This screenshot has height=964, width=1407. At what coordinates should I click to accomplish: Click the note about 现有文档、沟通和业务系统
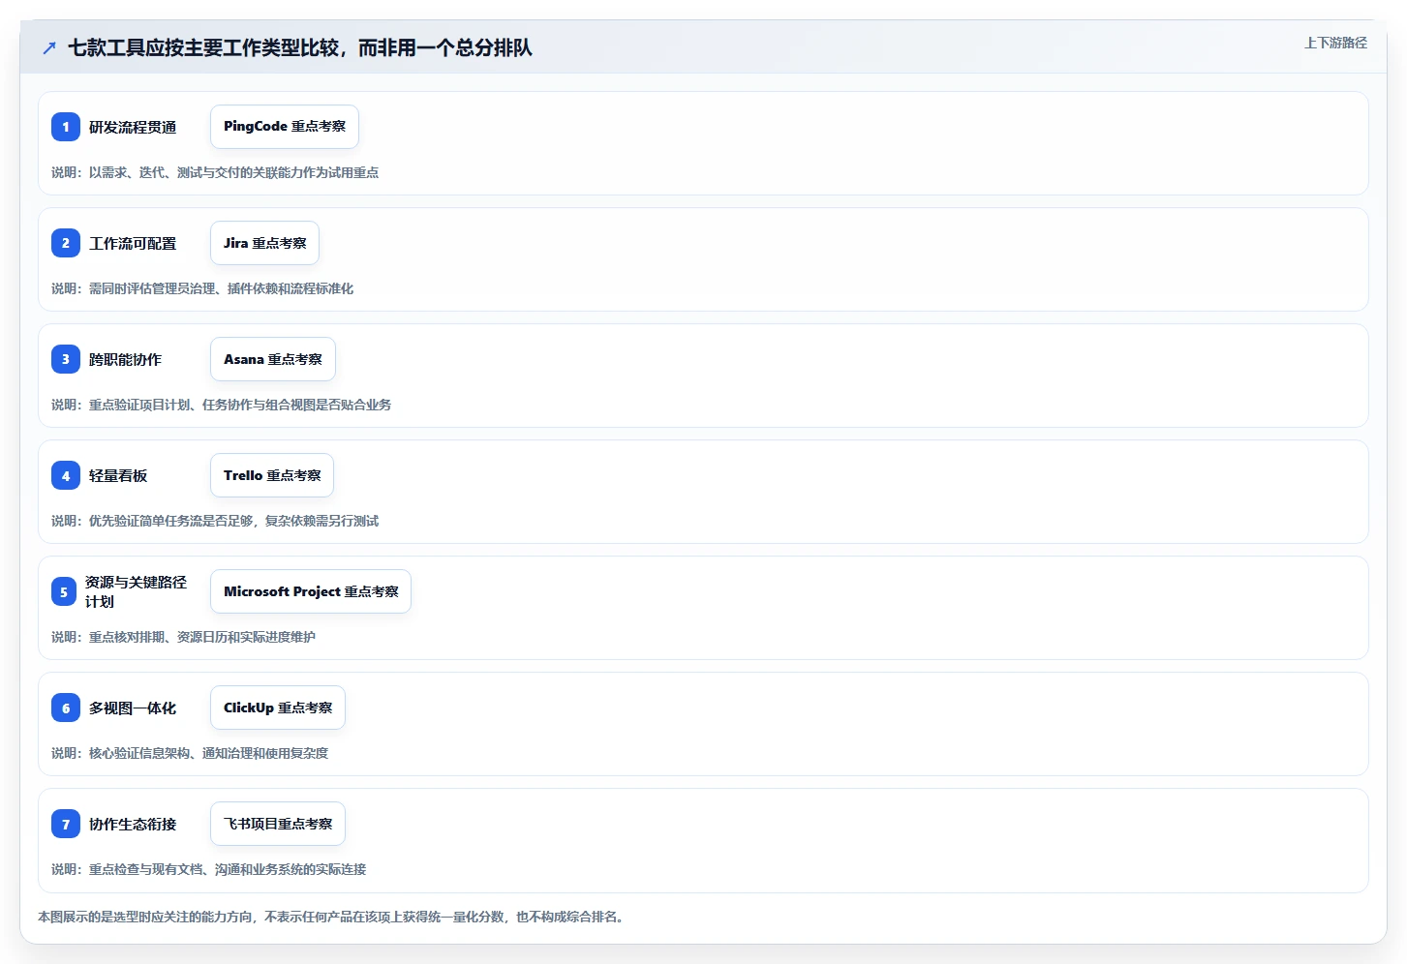(209, 869)
